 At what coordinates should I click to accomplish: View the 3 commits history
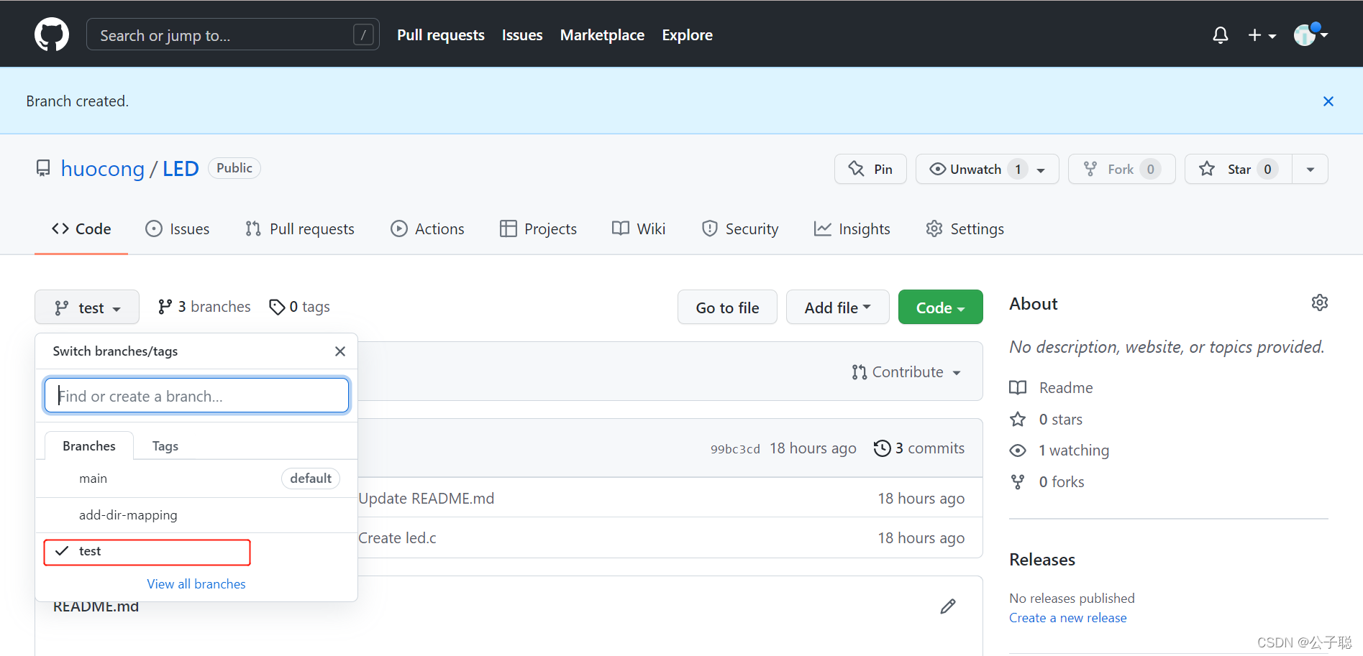[919, 448]
